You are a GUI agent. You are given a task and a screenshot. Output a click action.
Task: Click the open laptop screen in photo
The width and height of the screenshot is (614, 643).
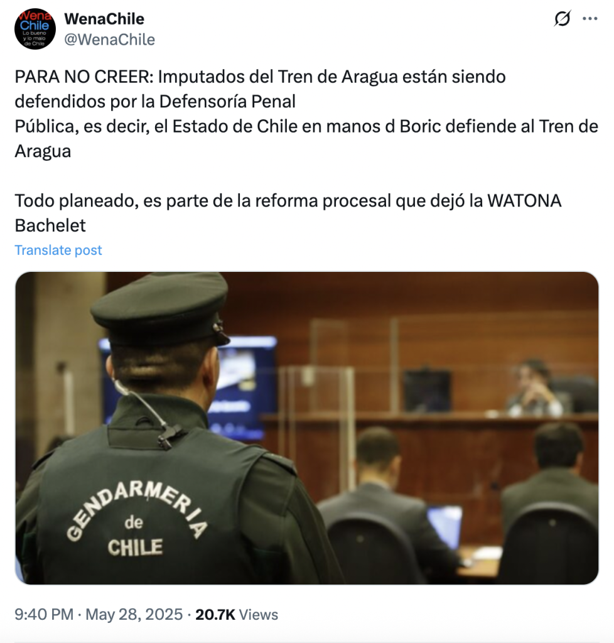445,527
